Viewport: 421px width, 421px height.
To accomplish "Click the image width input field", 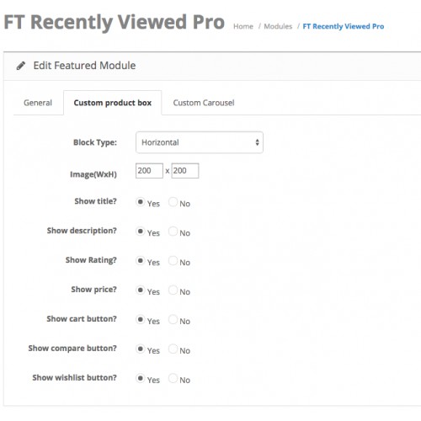I will (x=149, y=171).
